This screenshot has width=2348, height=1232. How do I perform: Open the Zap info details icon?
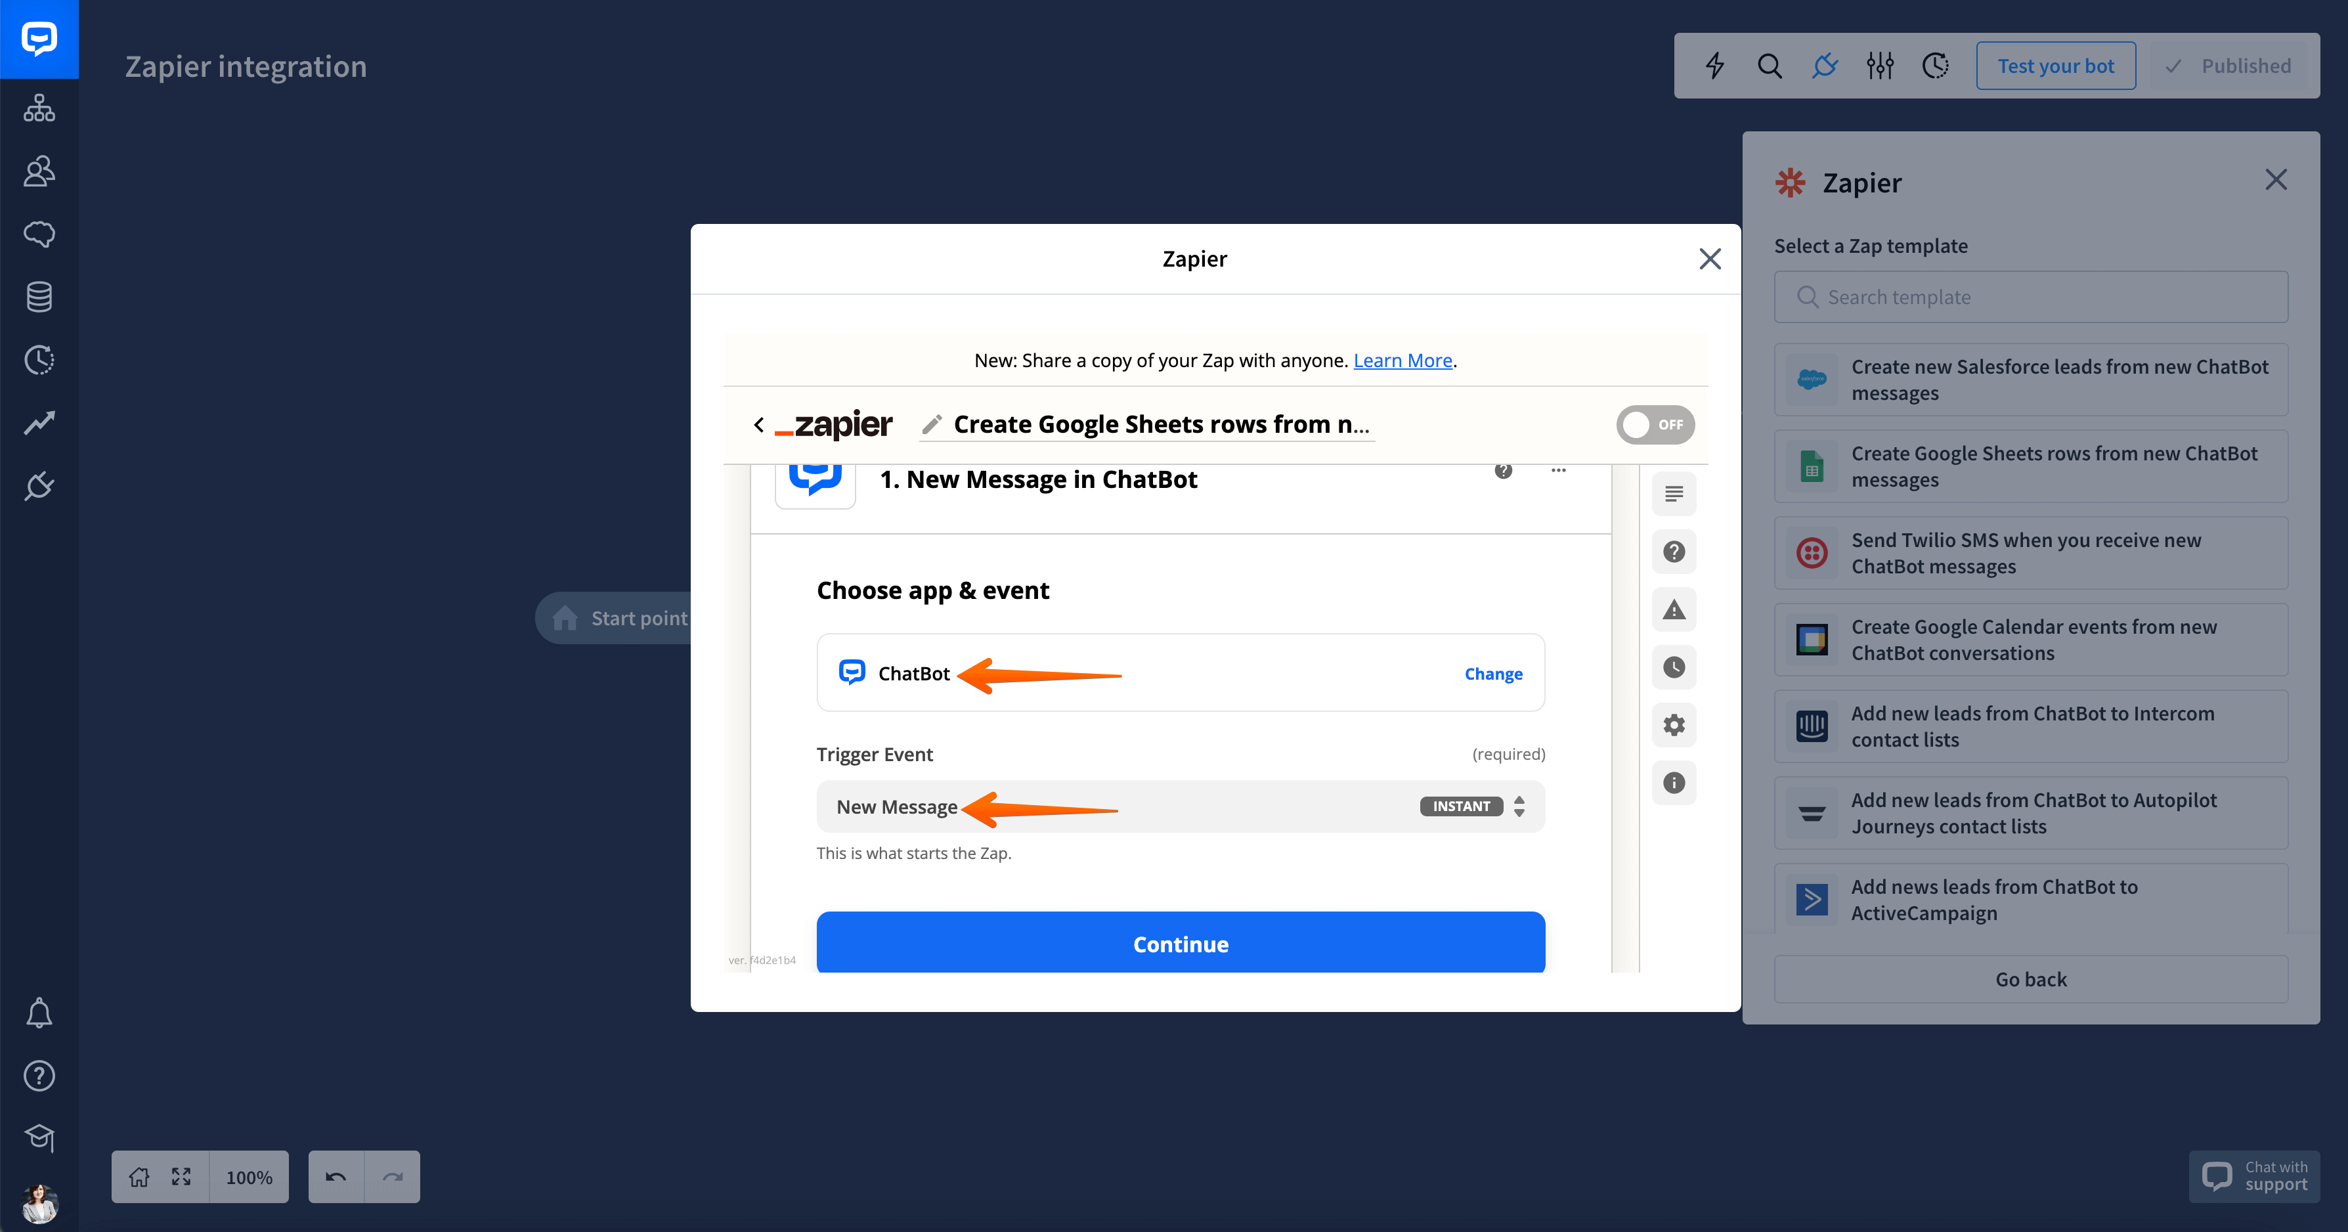pos(1674,782)
